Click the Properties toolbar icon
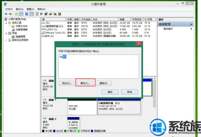Image resolution: width=201 pixels, height=137 pixels. pos(46,14)
